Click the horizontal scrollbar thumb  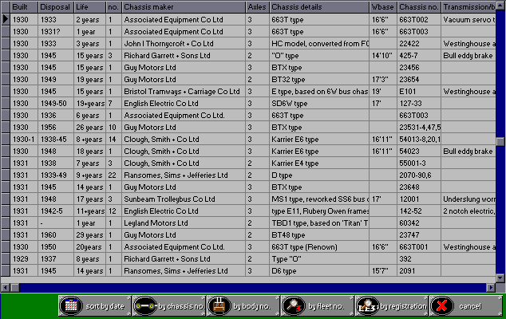[15, 287]
